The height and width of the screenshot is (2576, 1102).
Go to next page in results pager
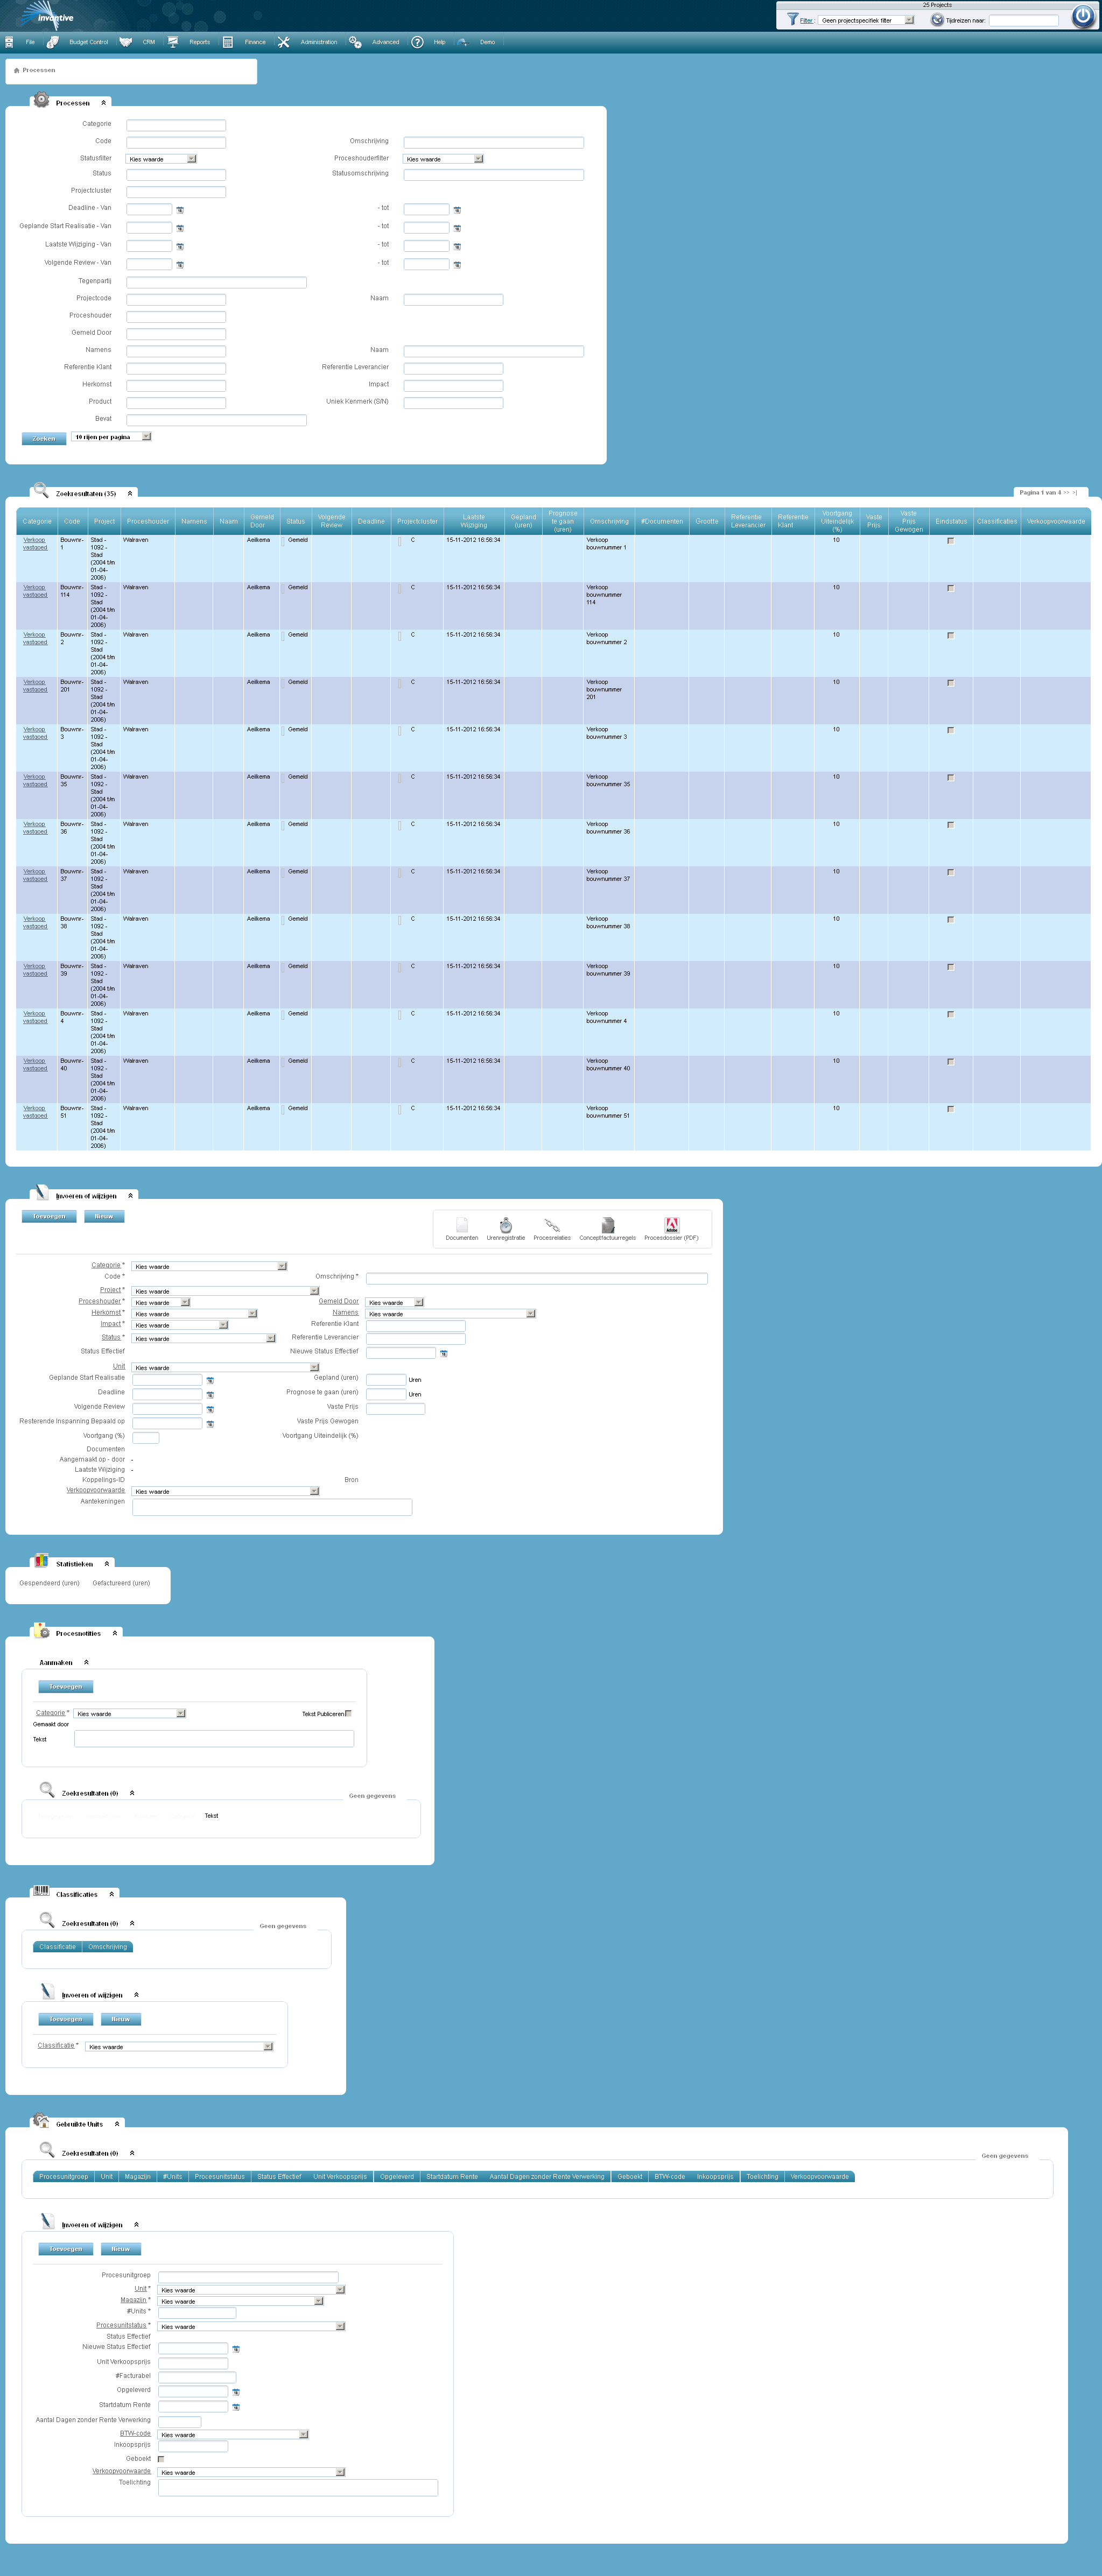[1067, 493]
